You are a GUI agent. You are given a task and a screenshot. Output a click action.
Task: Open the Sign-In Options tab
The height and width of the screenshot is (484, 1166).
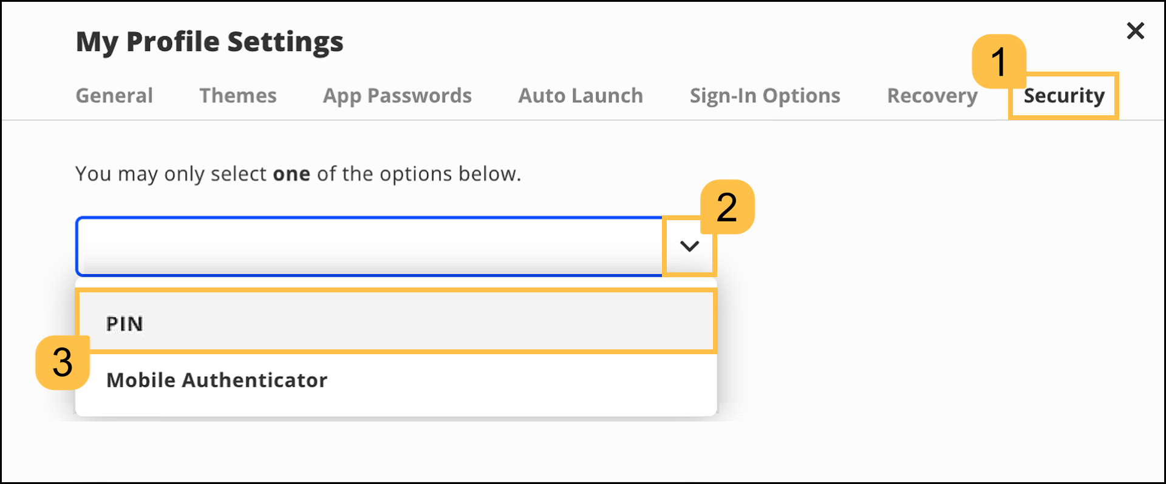765,95
